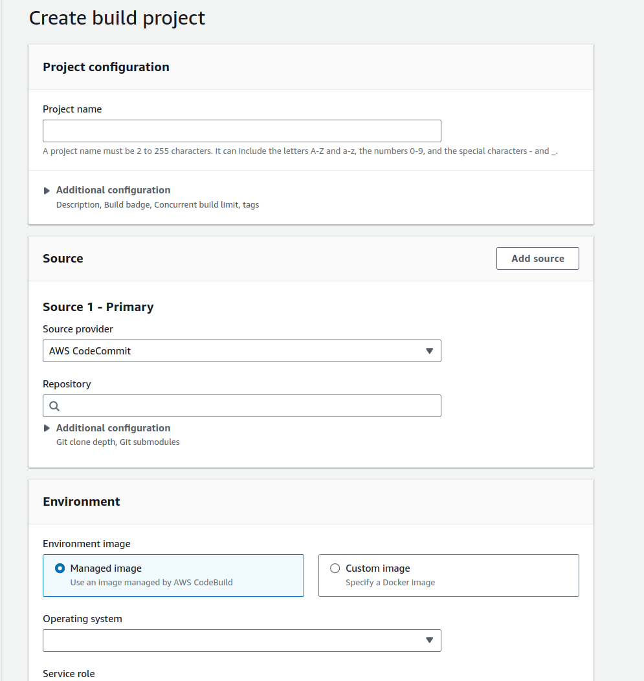644x681 pixels.
Task: Expand Additional configuration under Repository
Action: coord(113,427)
